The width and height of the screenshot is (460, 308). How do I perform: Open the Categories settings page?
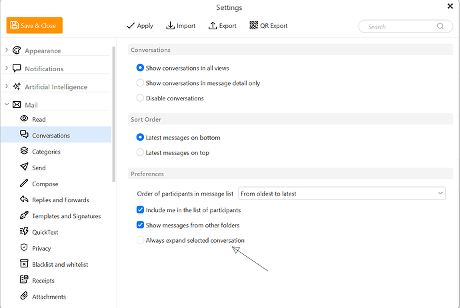(x=56, y=152)
